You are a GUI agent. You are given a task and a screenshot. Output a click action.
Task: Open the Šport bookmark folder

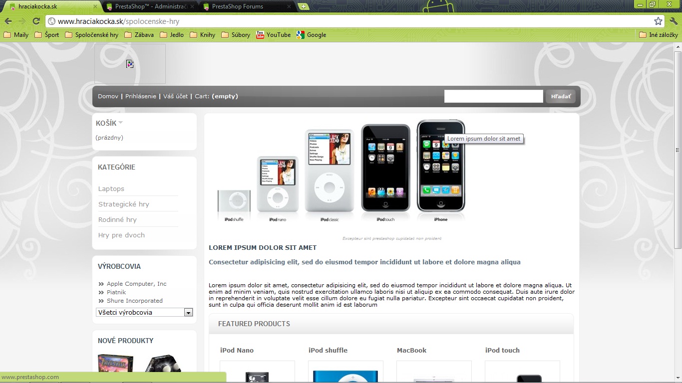click(46, 35)
